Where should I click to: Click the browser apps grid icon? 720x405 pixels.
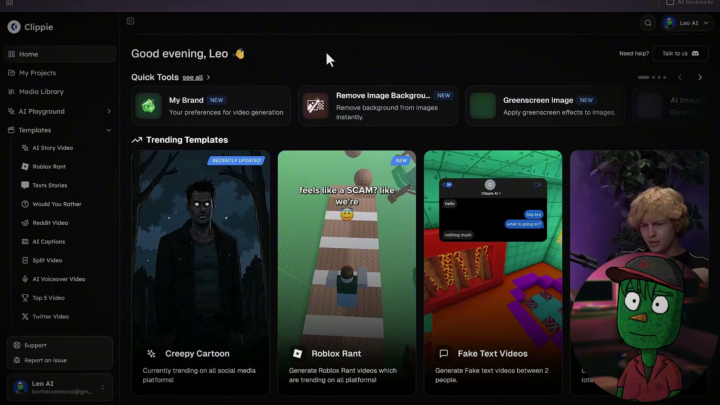tap(9, 3)
